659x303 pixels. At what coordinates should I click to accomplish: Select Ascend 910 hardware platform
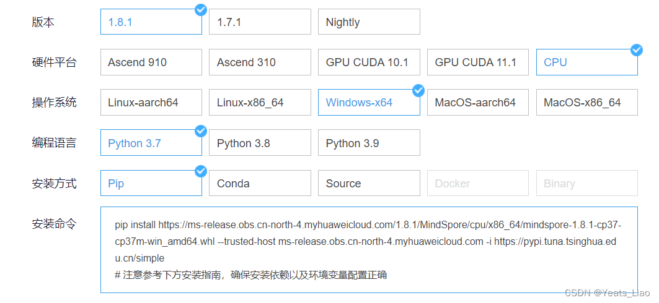[x=151, y=62]
